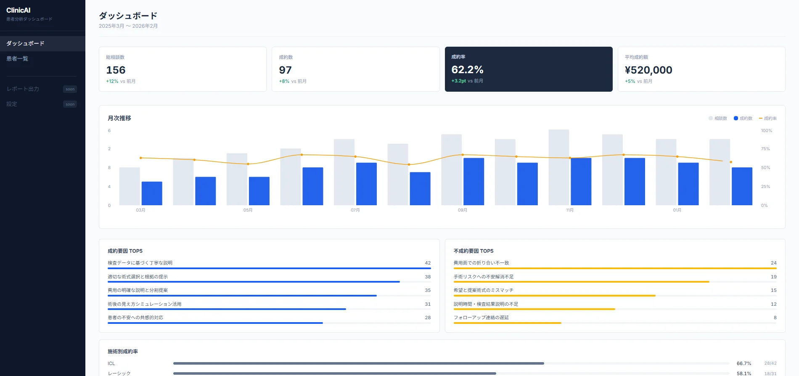Click the レポート出力 sidebar item

pos(23,89)
